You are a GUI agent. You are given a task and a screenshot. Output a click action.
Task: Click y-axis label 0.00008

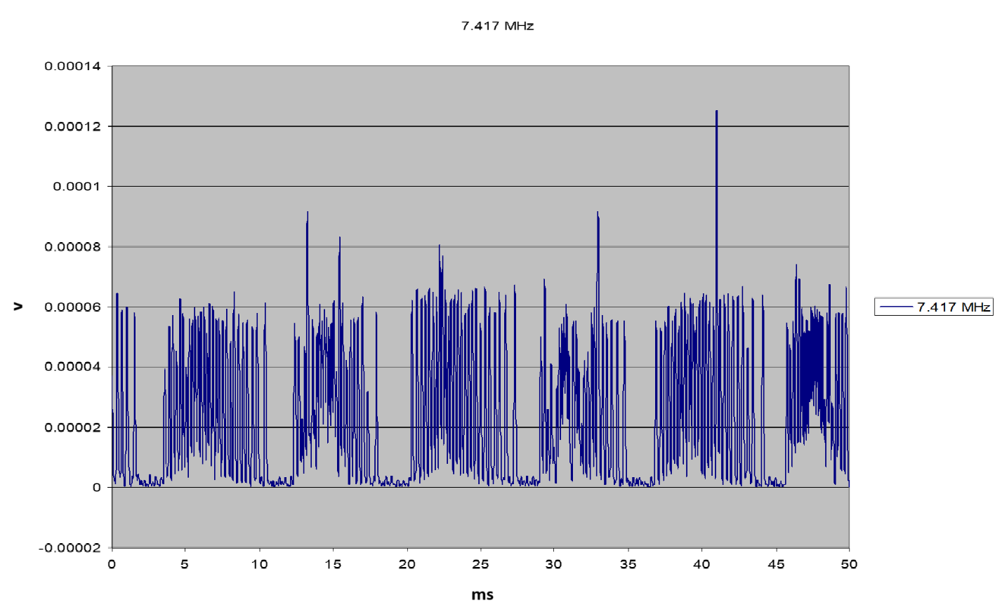72,247
